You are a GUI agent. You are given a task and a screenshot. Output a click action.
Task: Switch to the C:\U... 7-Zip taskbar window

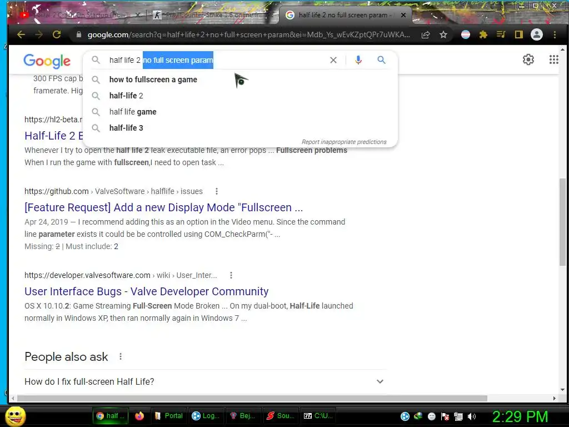[318, 416]
